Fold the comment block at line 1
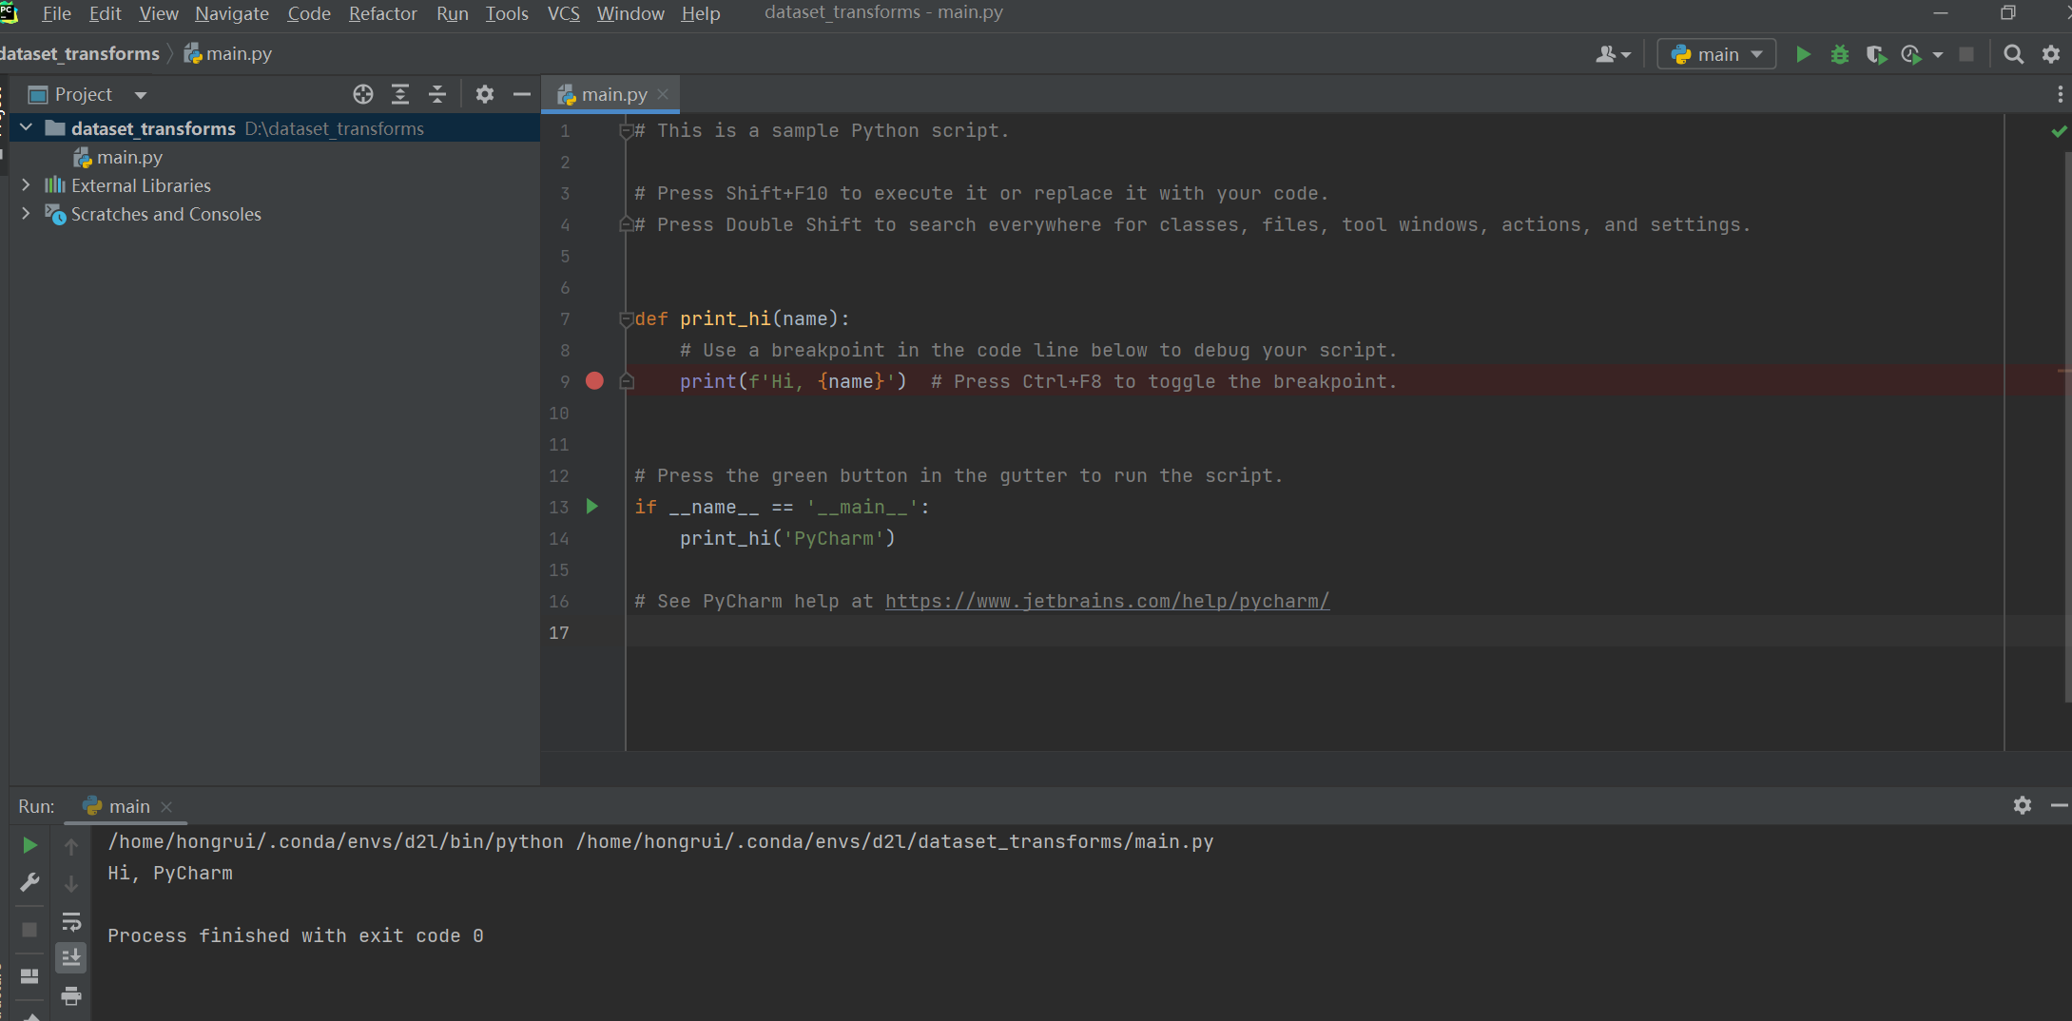 click(x=626, y=131)
